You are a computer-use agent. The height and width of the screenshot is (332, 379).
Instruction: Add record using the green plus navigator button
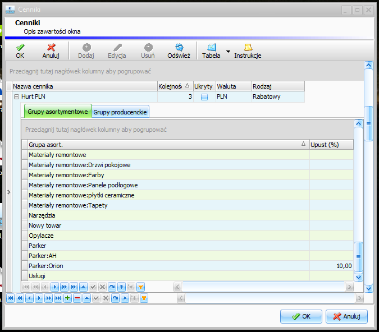(x=67, y=298)
